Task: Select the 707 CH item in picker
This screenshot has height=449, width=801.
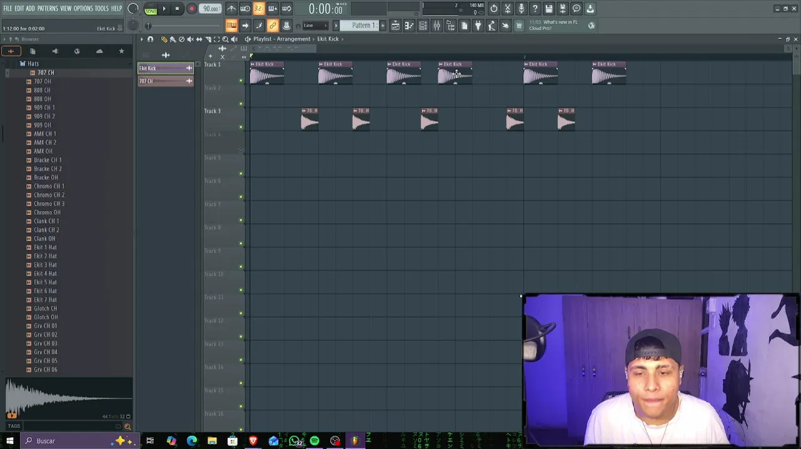Action: coord(165,80)
